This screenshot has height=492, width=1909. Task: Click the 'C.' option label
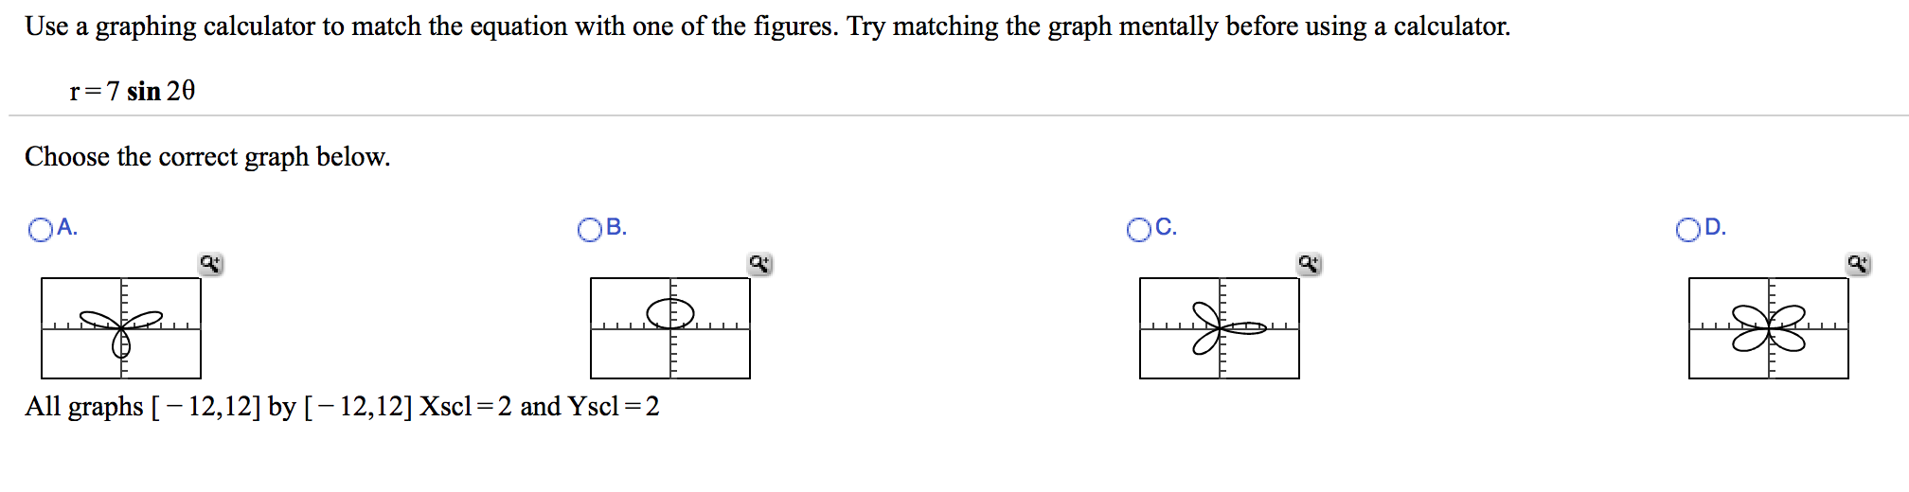pyautogui.click(x=1167, y=227)
